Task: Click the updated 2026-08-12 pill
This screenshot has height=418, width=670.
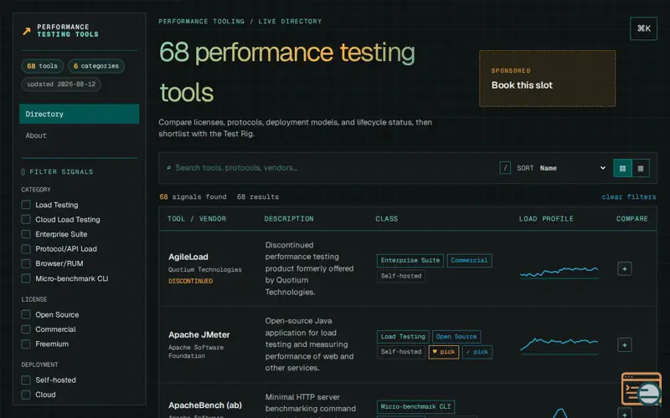Action: (x=61, y=84)
